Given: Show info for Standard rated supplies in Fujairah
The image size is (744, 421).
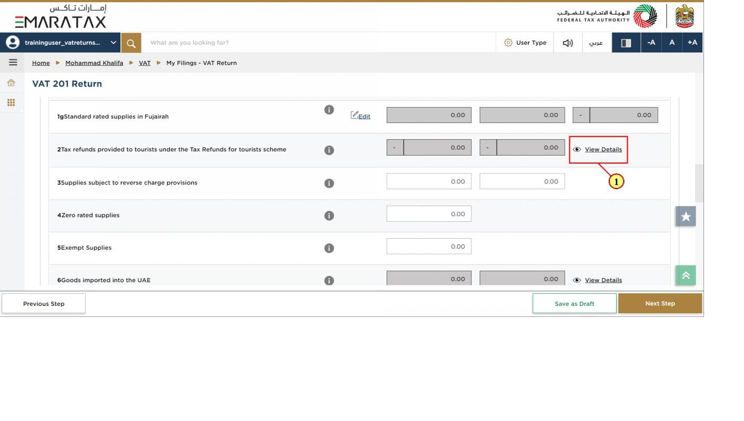Looking at the screenshot, I should pos(329,110).
